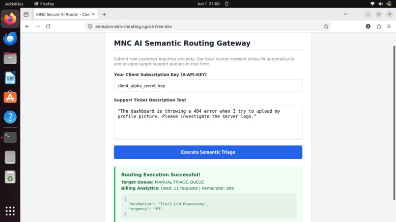Click the MNC AI Semantic Routing Gateway heading
396x222 pixels.
point(182,43)
